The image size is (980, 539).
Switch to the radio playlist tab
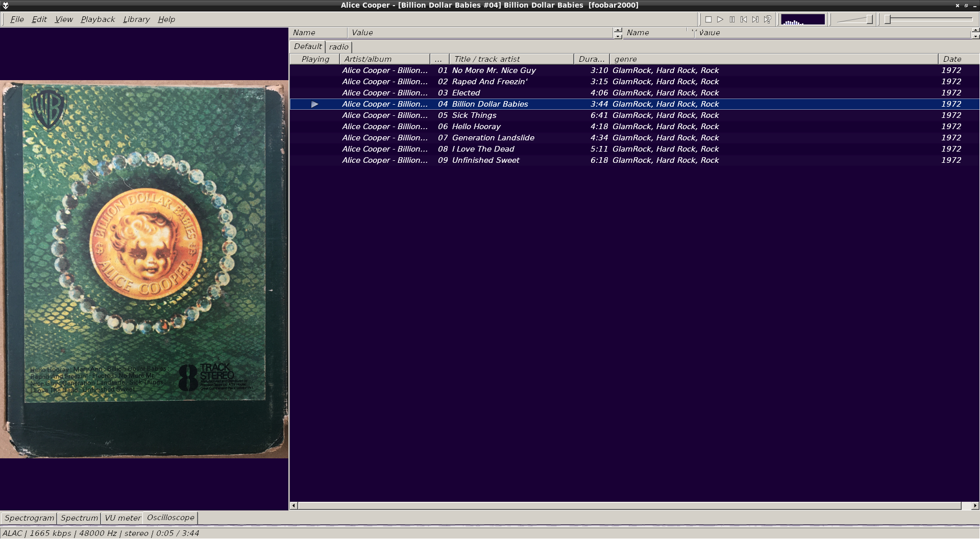point(339,47)
